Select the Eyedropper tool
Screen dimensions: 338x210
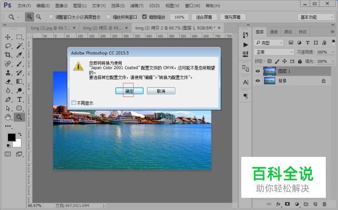click(x=19, y=55)
